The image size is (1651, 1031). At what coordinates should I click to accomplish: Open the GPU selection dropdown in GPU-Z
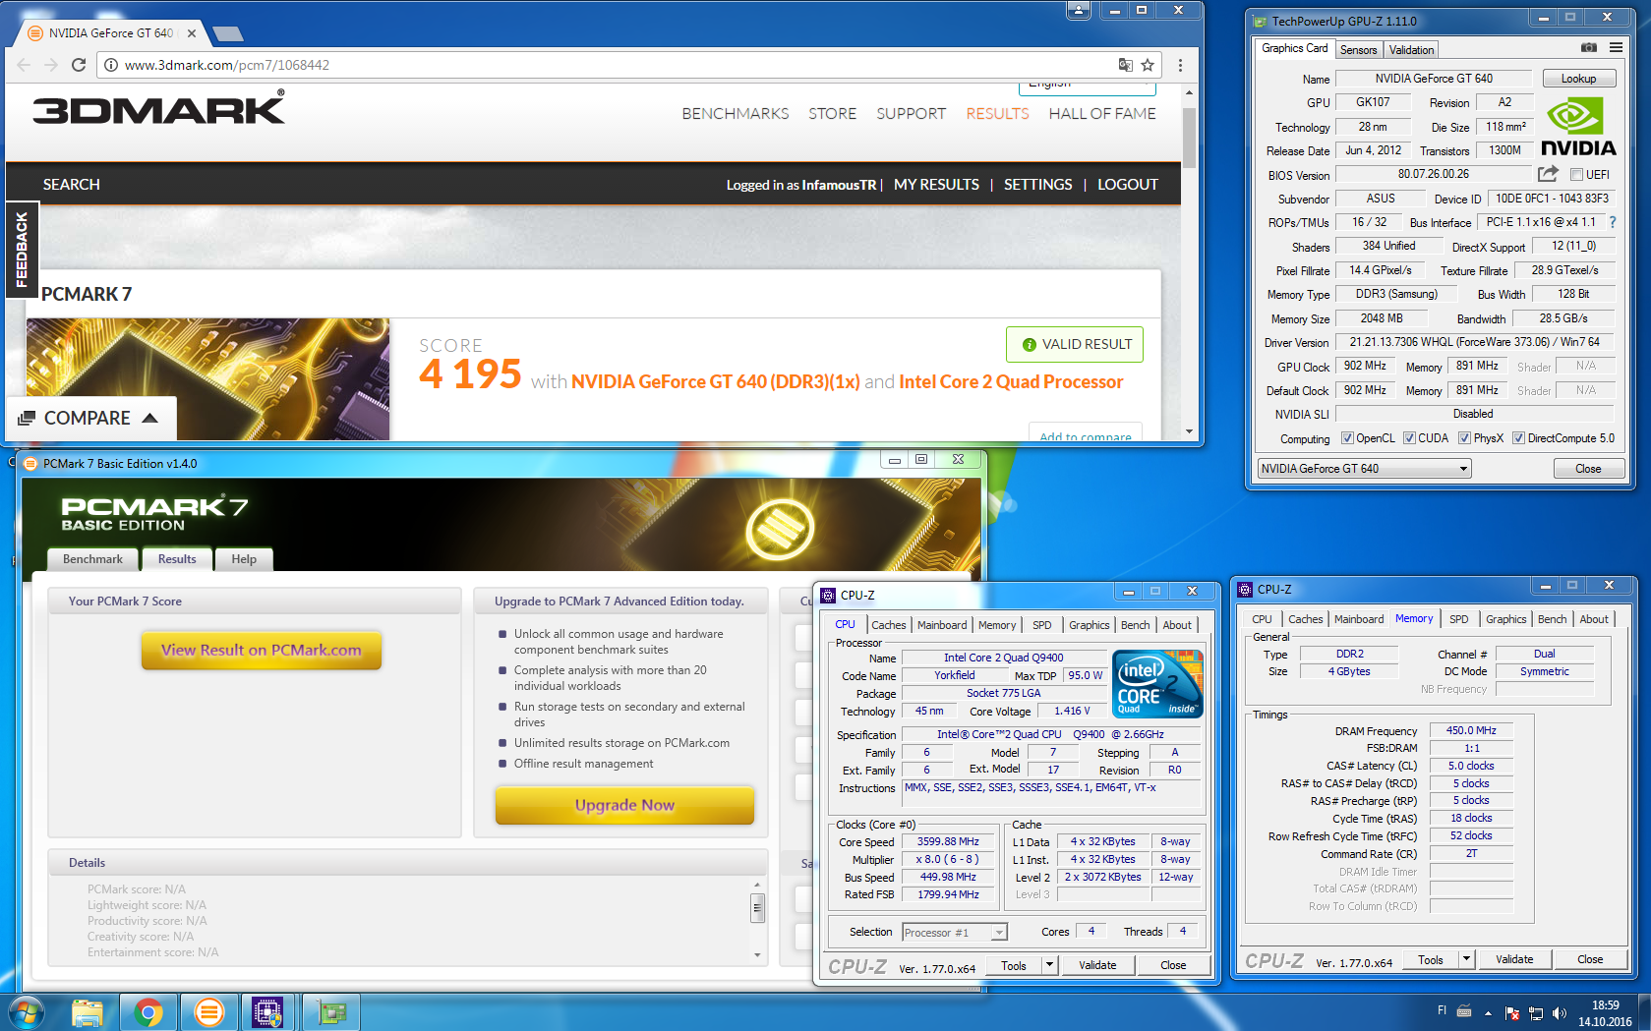(1364, 469)
